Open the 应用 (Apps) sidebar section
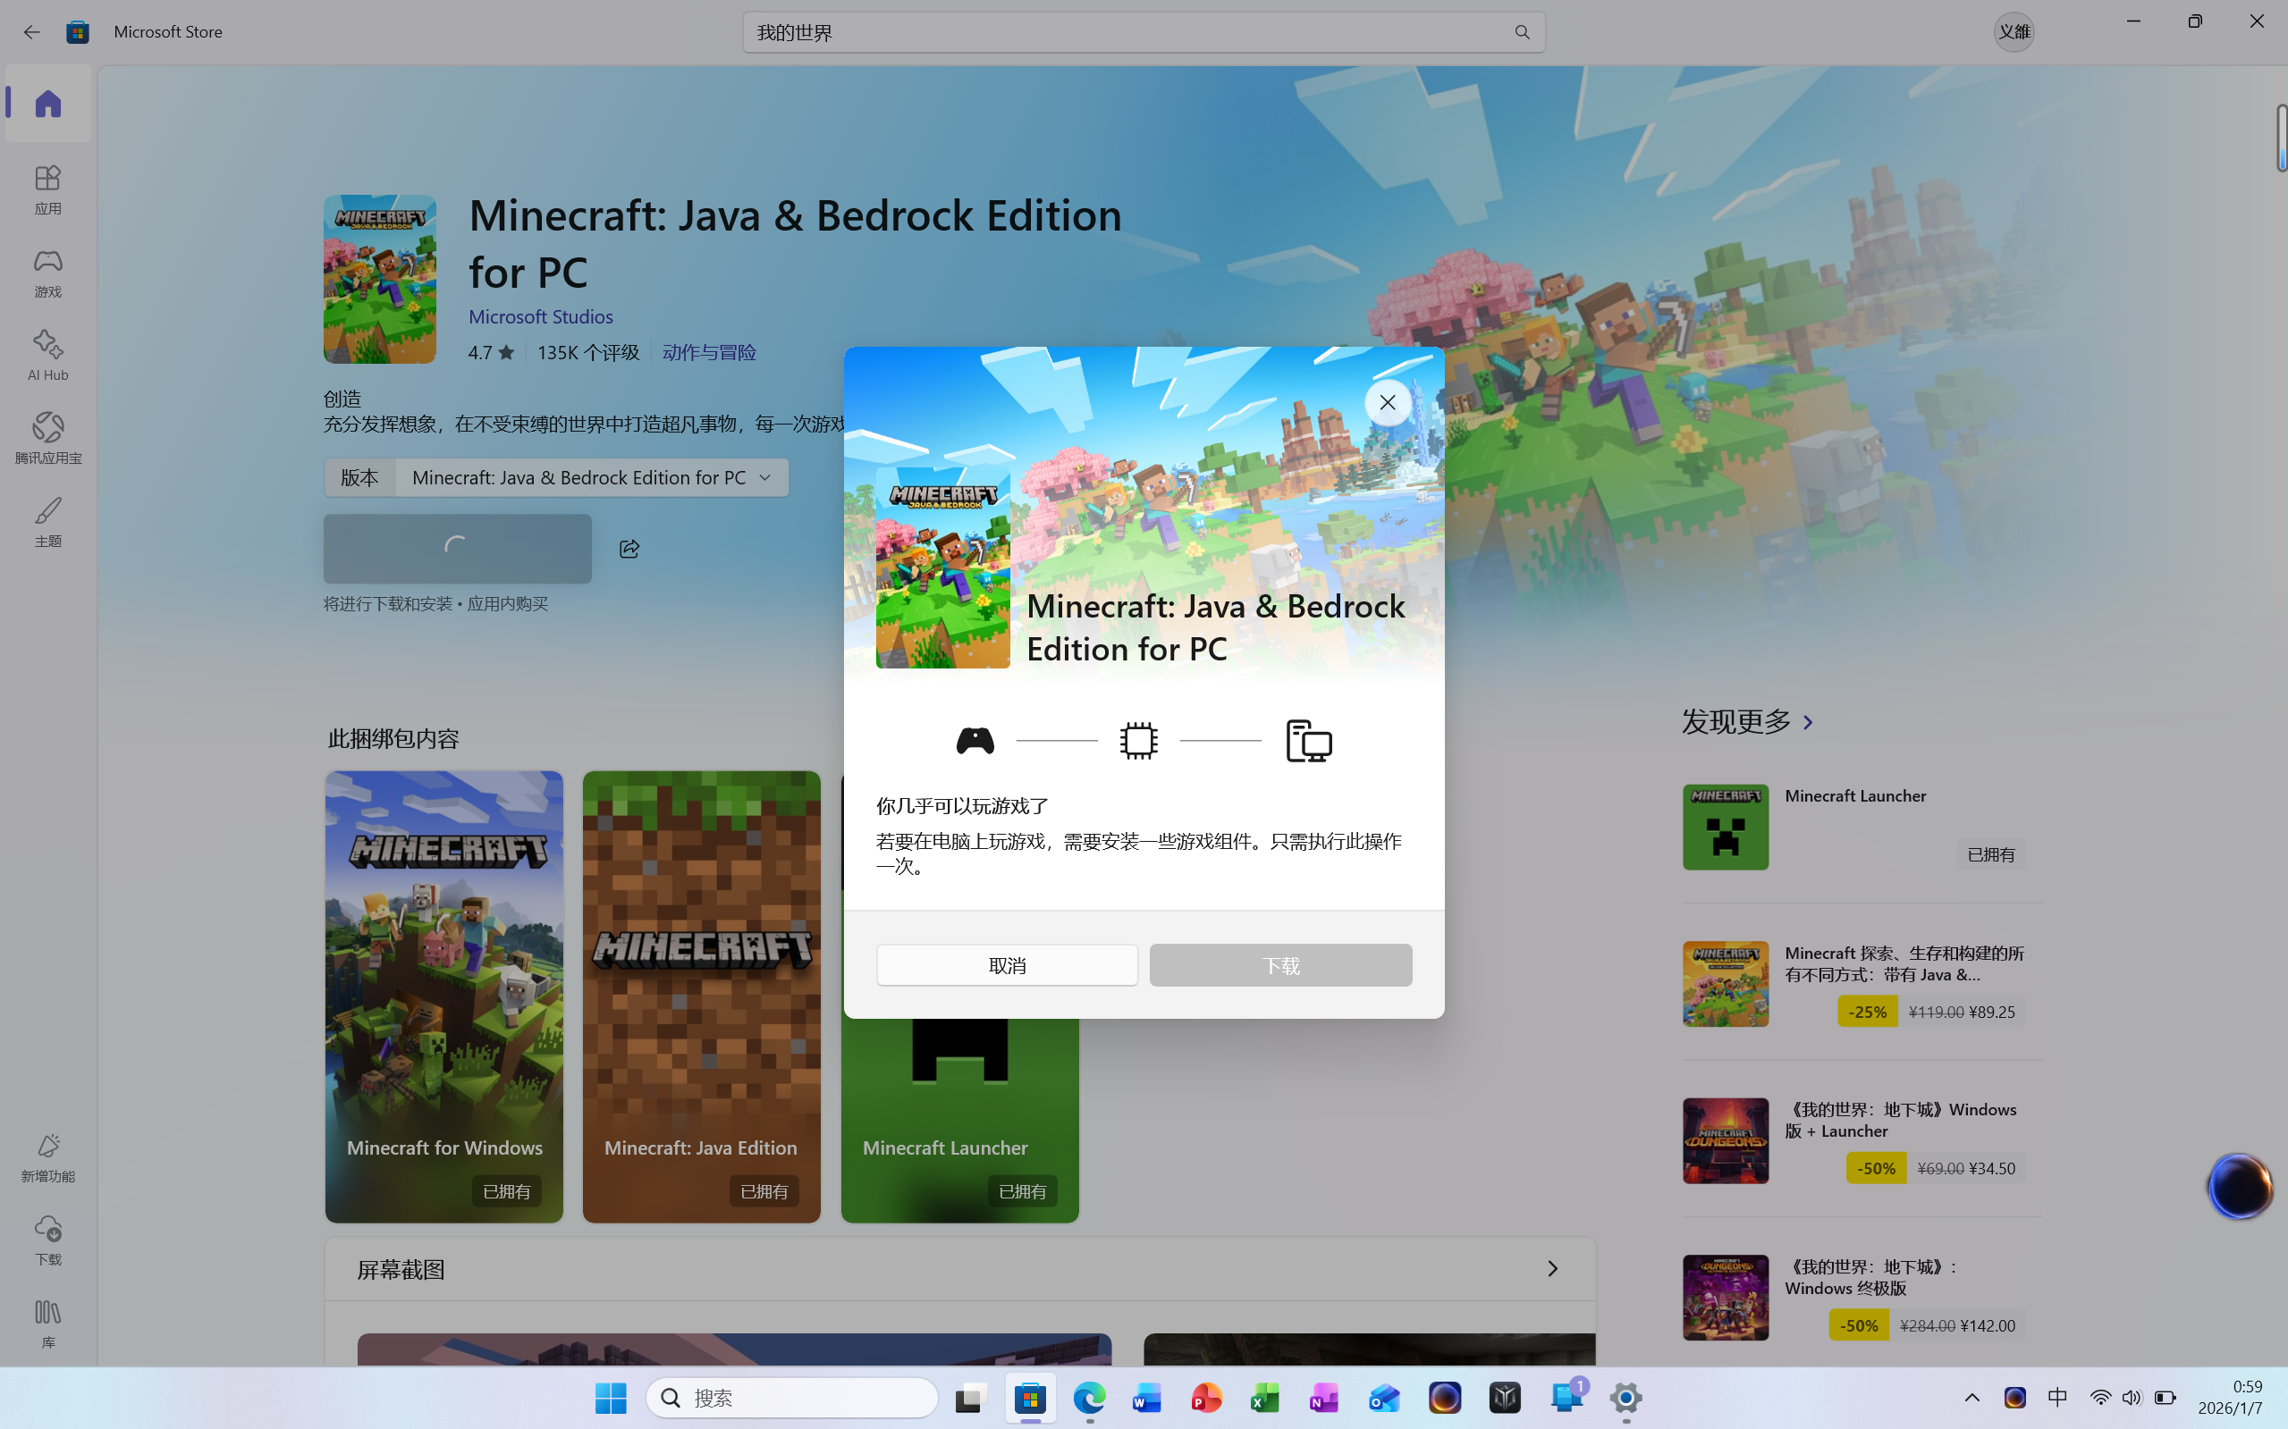 [47, 188]
